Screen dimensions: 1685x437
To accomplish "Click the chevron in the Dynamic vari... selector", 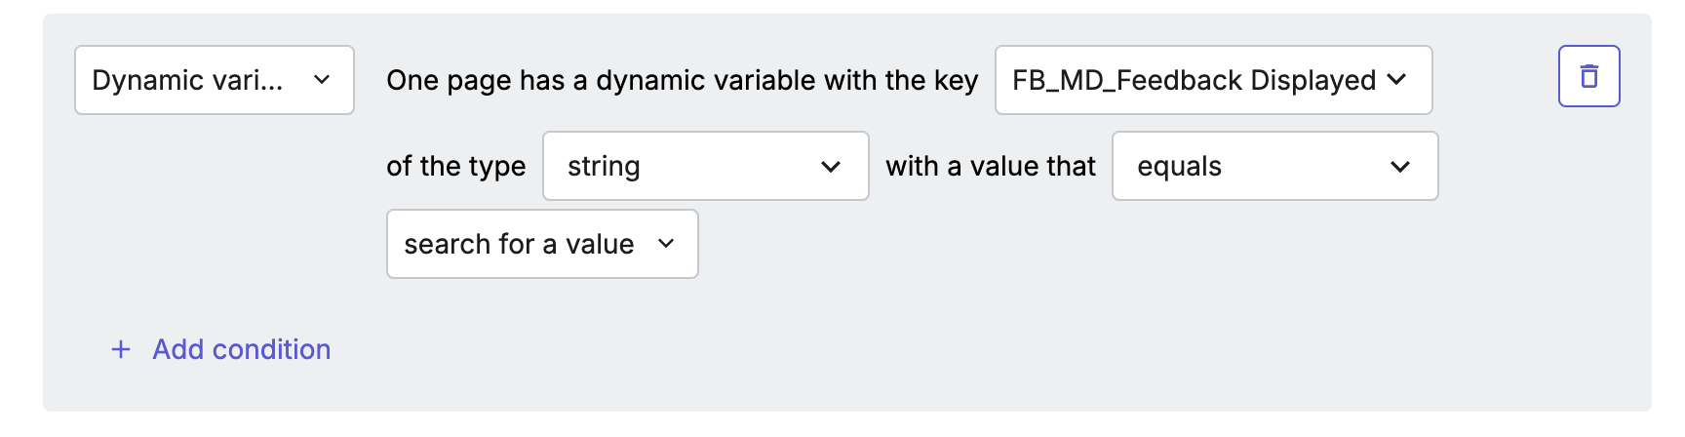I will [x=322, y=80].
